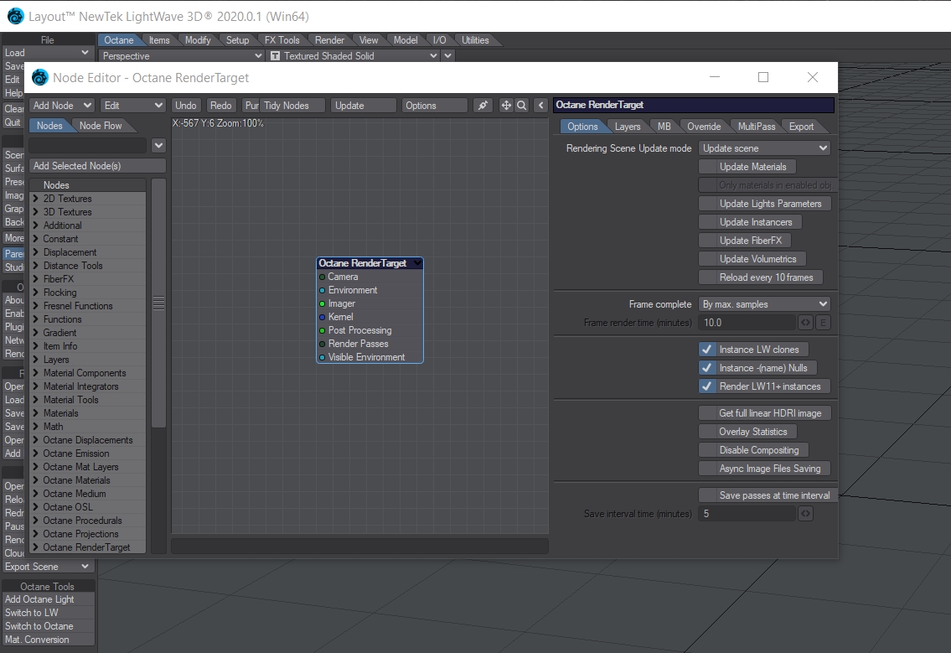
Task: Click the Visible Environment input dot on the node
Action: point(322,357)
